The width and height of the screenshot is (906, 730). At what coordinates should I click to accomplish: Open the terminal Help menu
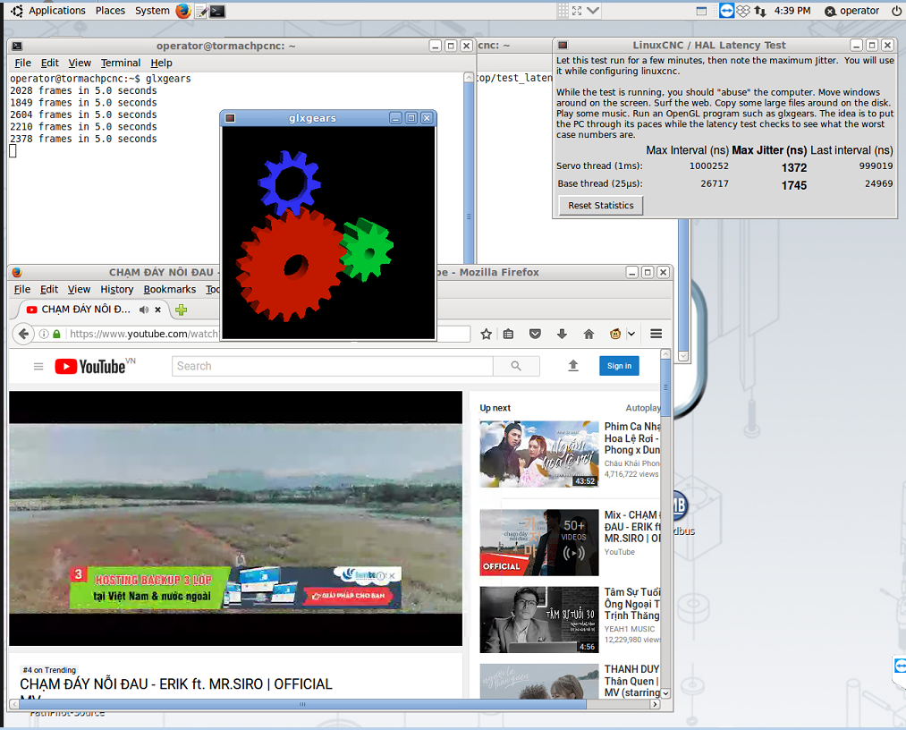coord(161,63)
